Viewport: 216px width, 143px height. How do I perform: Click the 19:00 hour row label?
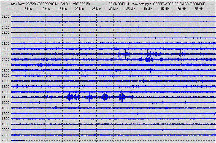(6, 124)
